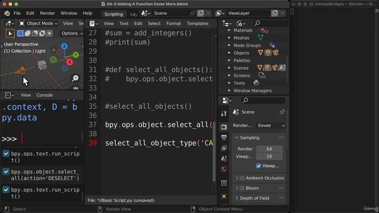Image resolution: width=379 pixels, height=213 pixels.
Task: Choose the Invert selection mode icon
Action: [x=42, y=33]
